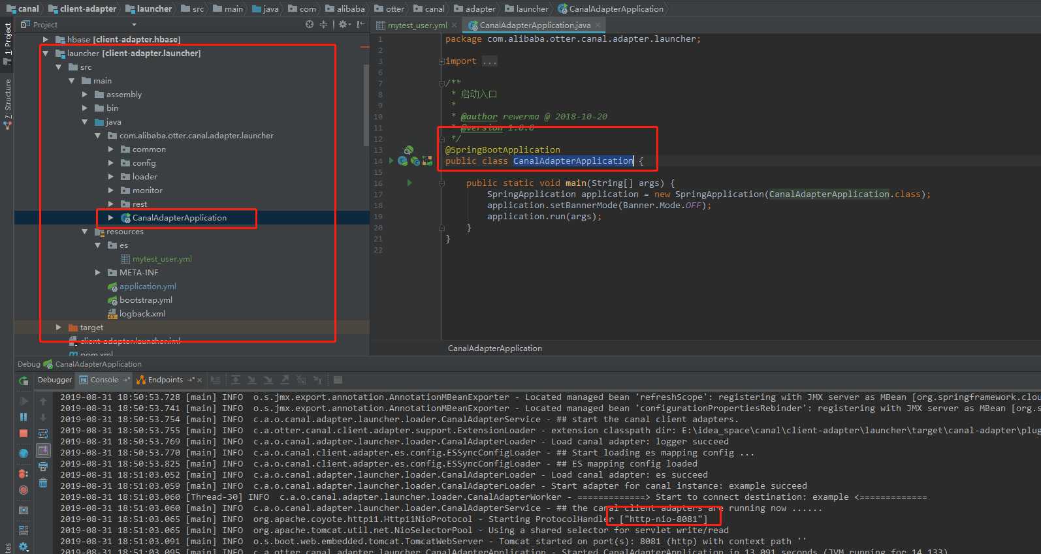
Task: Toggle Soft-Wrap in console toolbar
Action: pyautogui.click(x=43, y=433)
